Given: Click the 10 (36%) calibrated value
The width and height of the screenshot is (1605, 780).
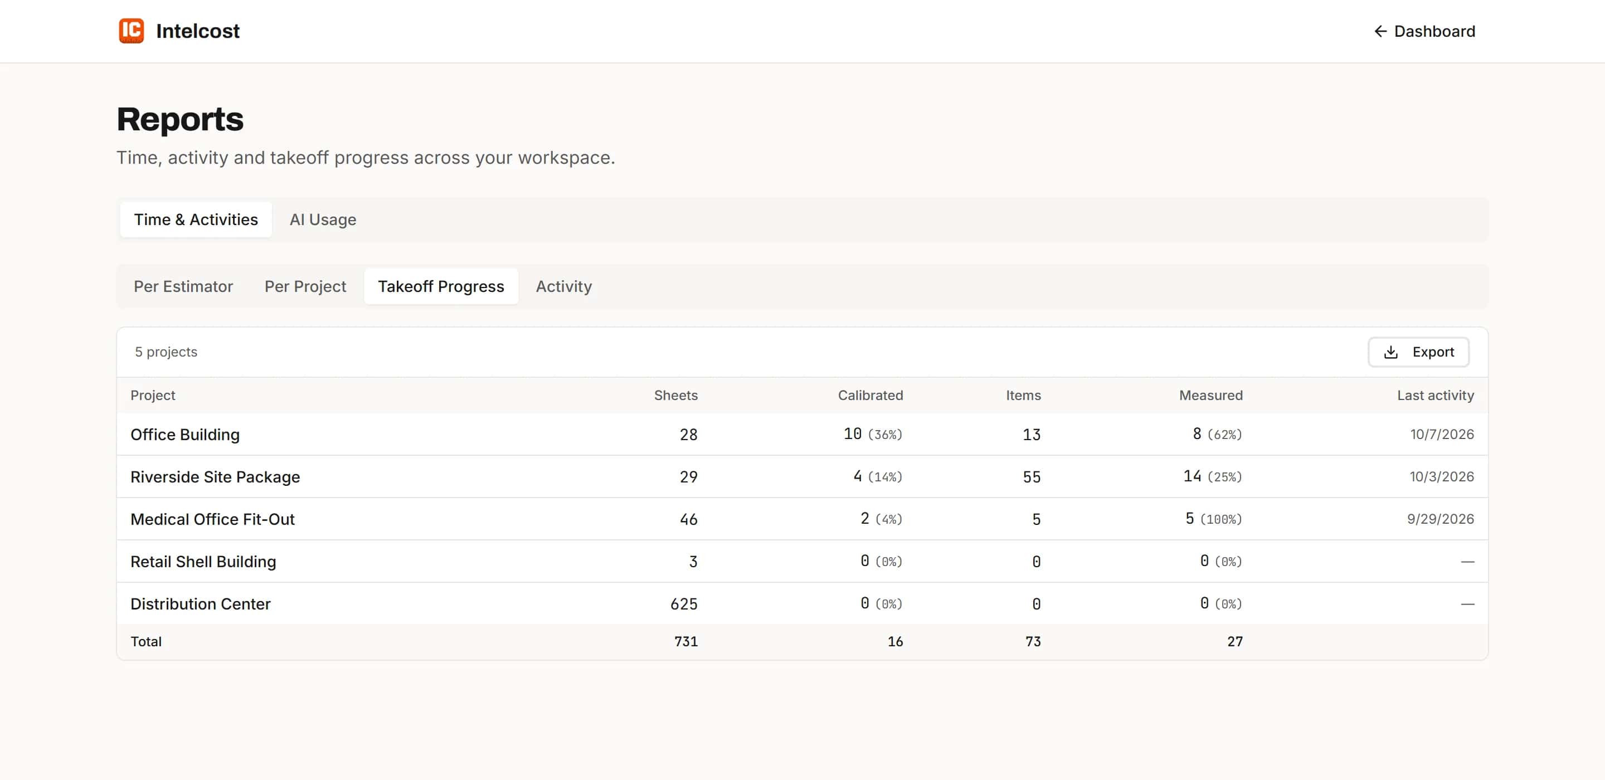Looking at the screenshot, I should (x=872, y=434).
